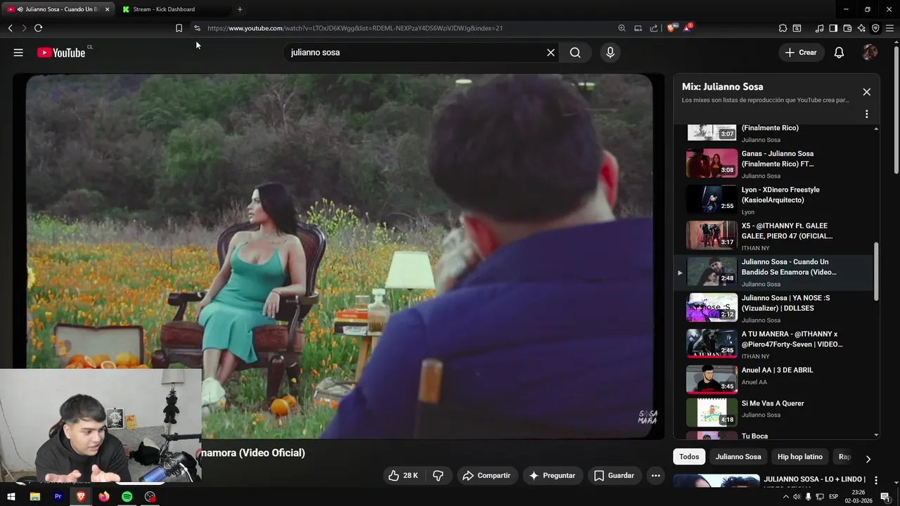Open the Windows Start menu
The height and width of the screenshot is (506, 900).
pos(11,497)
